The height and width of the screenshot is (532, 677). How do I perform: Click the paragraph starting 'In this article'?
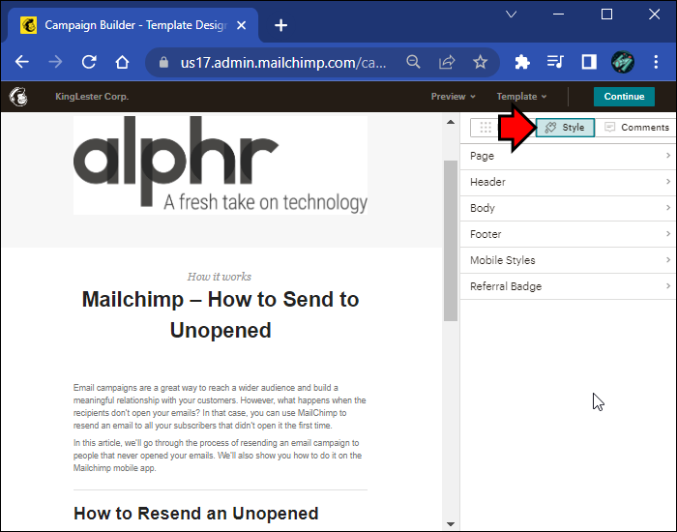pos(218,456)
